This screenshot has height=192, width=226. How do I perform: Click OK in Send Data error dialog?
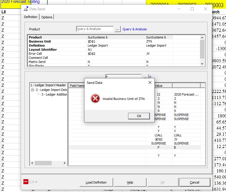click(139, 116)
